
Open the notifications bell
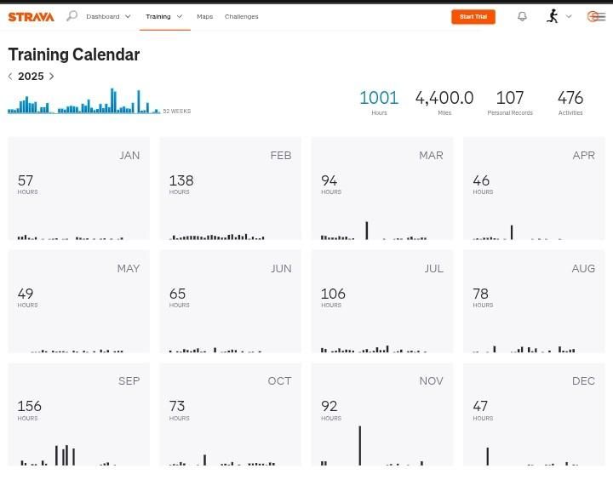click(x=522, y=16)
